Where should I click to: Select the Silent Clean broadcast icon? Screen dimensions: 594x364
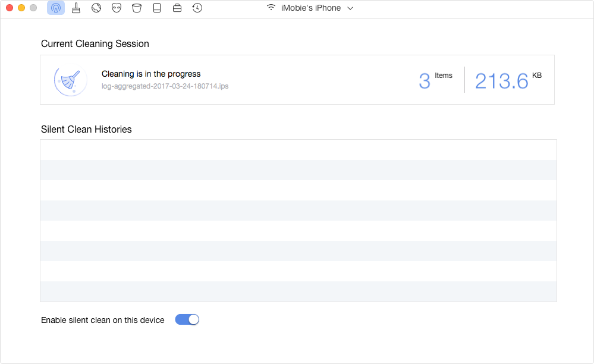click(55, 8)
